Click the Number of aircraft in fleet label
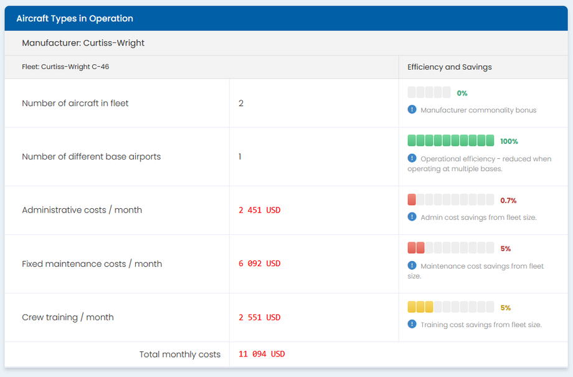Viewport: 573px width, 377px height. [x=75, y=103]
